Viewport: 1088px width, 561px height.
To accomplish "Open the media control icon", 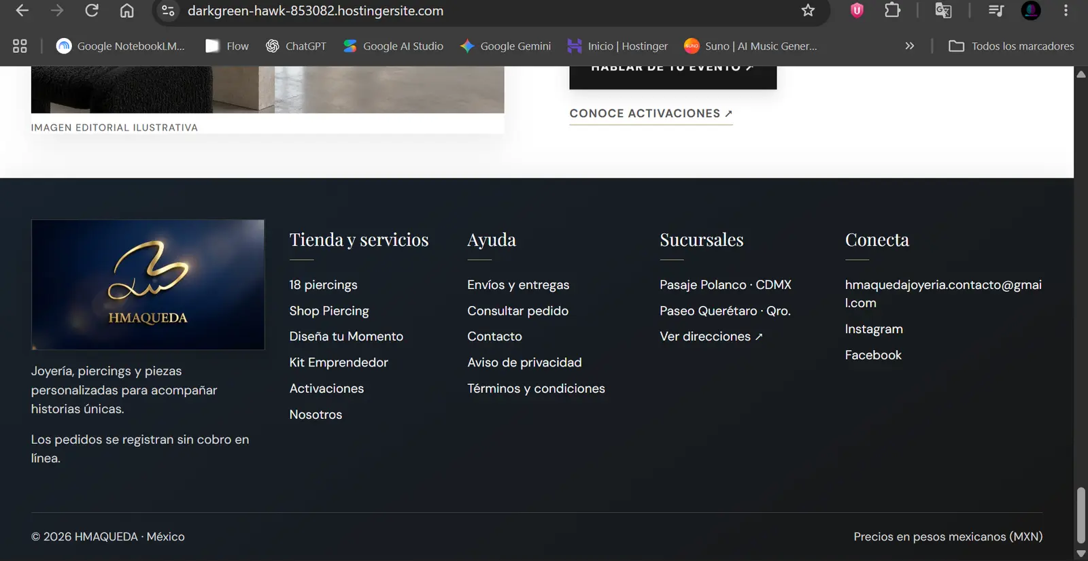I will pos(996,10).
